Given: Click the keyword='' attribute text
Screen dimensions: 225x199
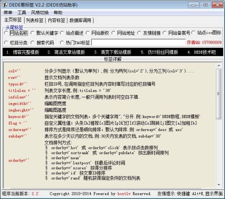Looking at the screenshot, I should click(18, 116).
